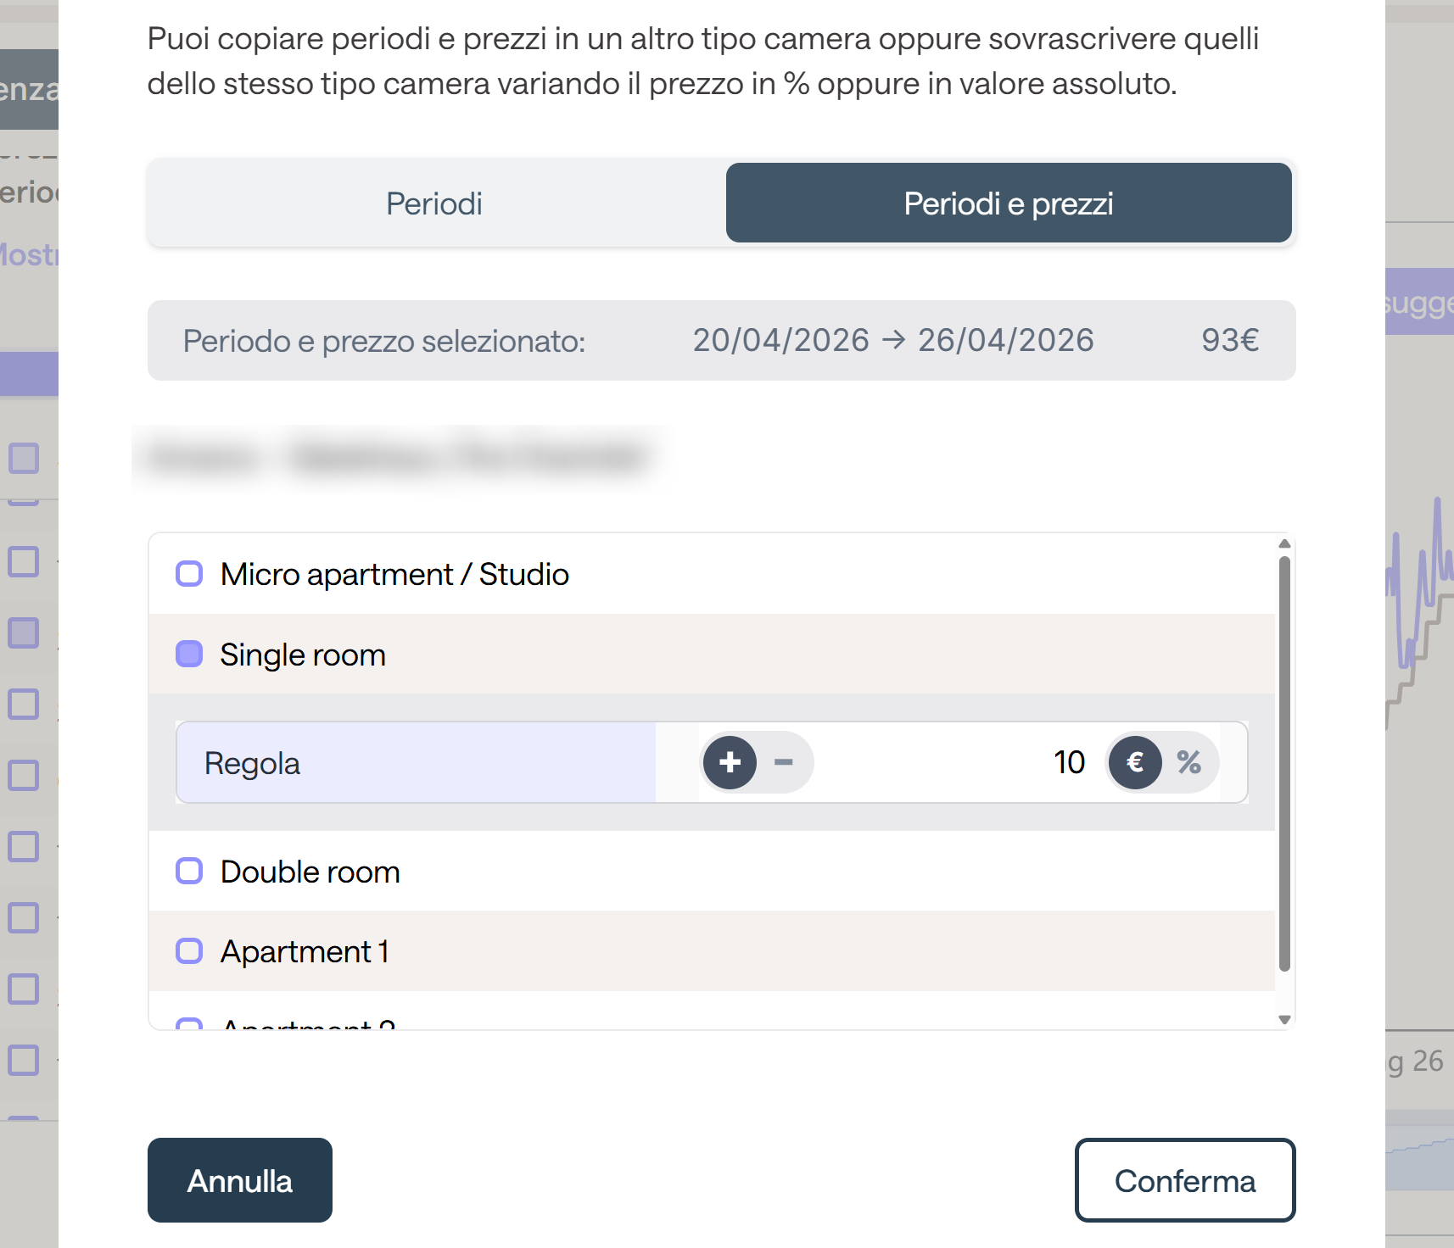Select the plus sign in Regola rule
The image size is (1454, 1248).
tap(730, 762)
